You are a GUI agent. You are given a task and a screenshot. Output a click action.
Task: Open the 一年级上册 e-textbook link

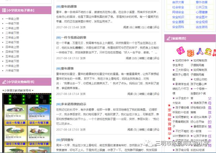tap(12, 18)
